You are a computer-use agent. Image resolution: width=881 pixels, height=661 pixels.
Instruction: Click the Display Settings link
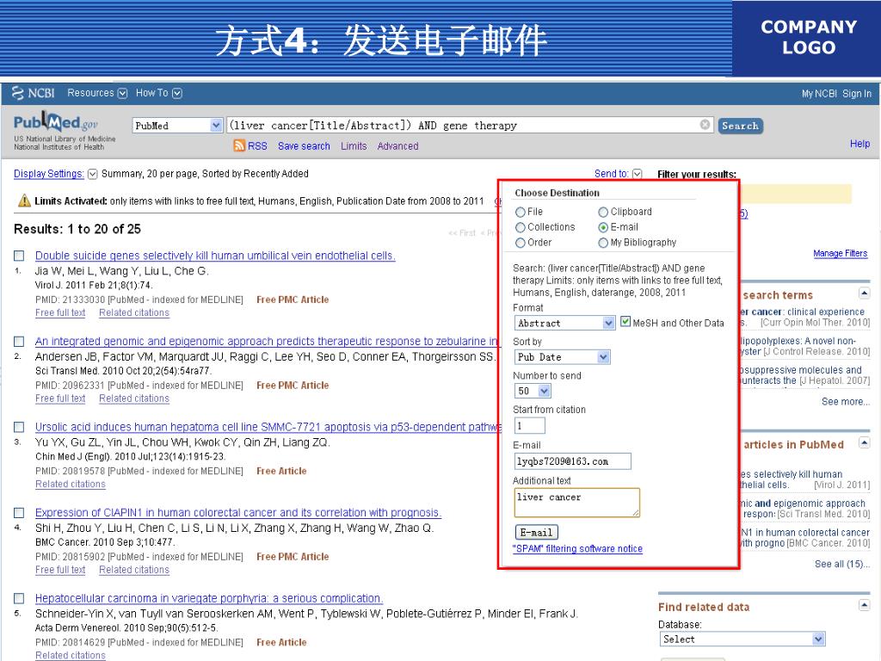[x=49, y=174]
